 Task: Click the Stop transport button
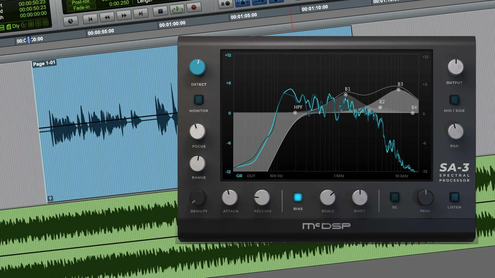tap(160, 11)
